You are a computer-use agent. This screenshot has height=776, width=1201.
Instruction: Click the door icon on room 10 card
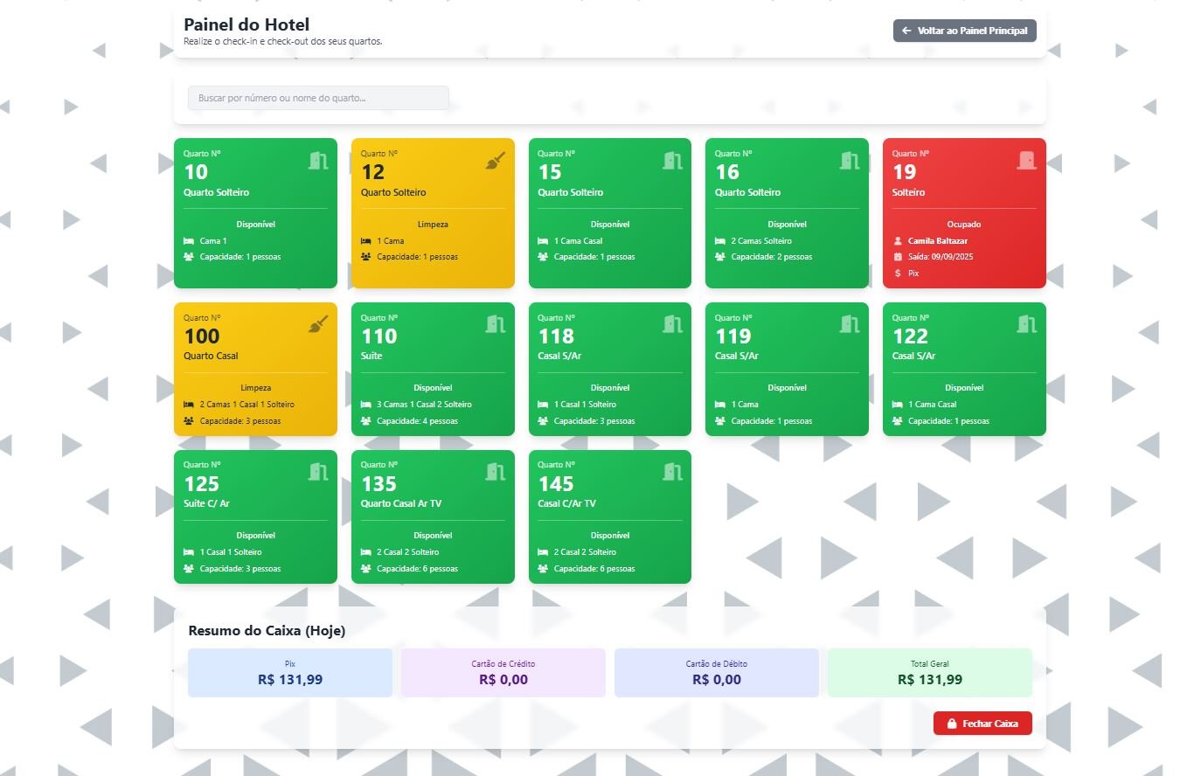[318, 161]
